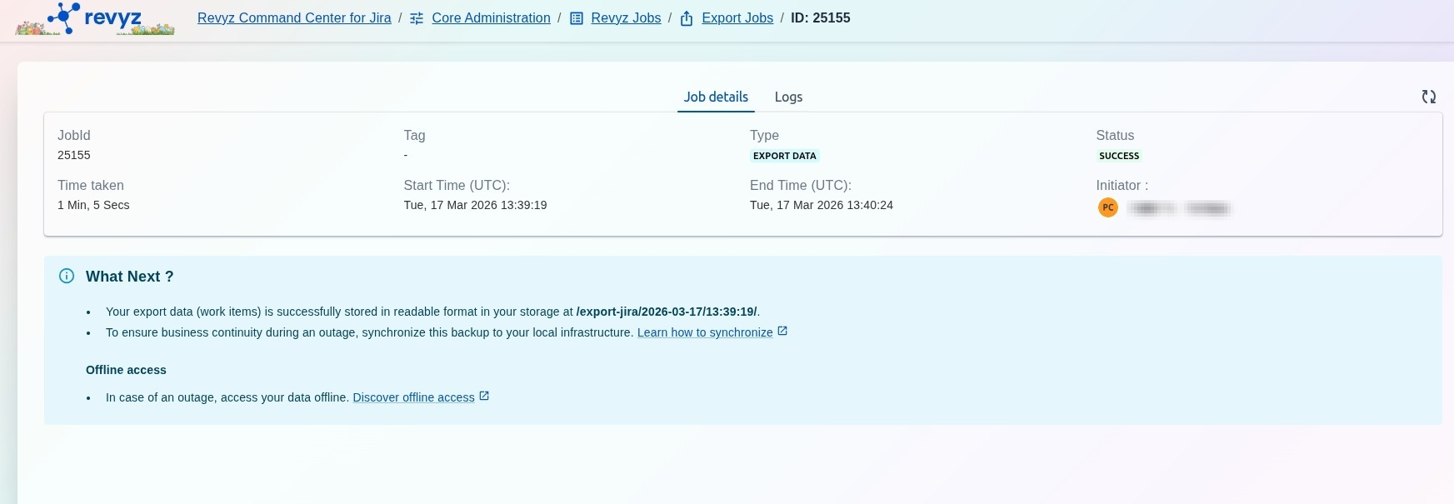Open Learn how to synchronize link

pos(705,332)
